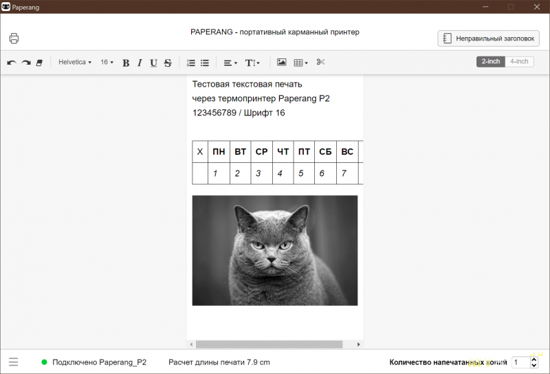550x374 pixels.
Task: Open the font size 16 dropdown
Action: pos(107,62)
